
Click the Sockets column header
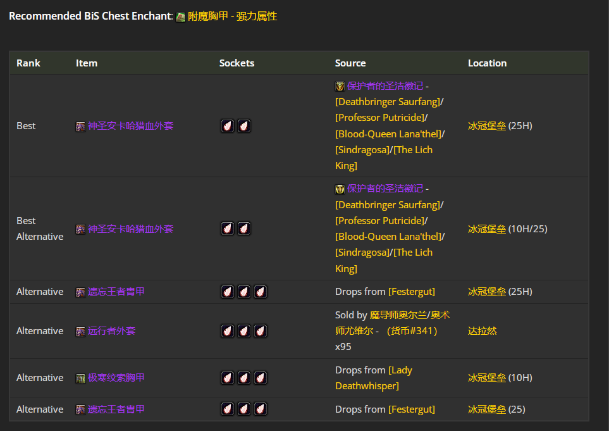point(237,63)
